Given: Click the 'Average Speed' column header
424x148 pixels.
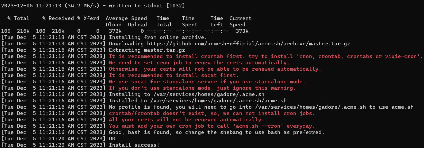Looking at the screenshot, I should click(126, 18).
